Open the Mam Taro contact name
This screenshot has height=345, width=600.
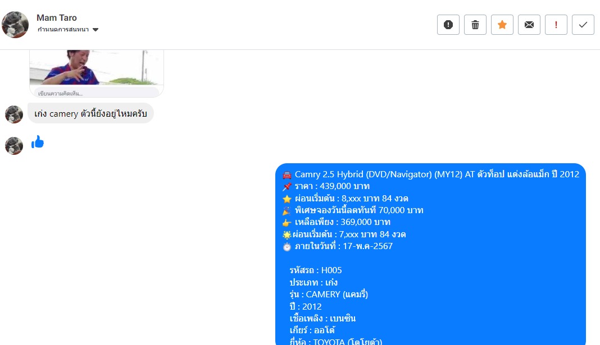[x=57, y=17]
